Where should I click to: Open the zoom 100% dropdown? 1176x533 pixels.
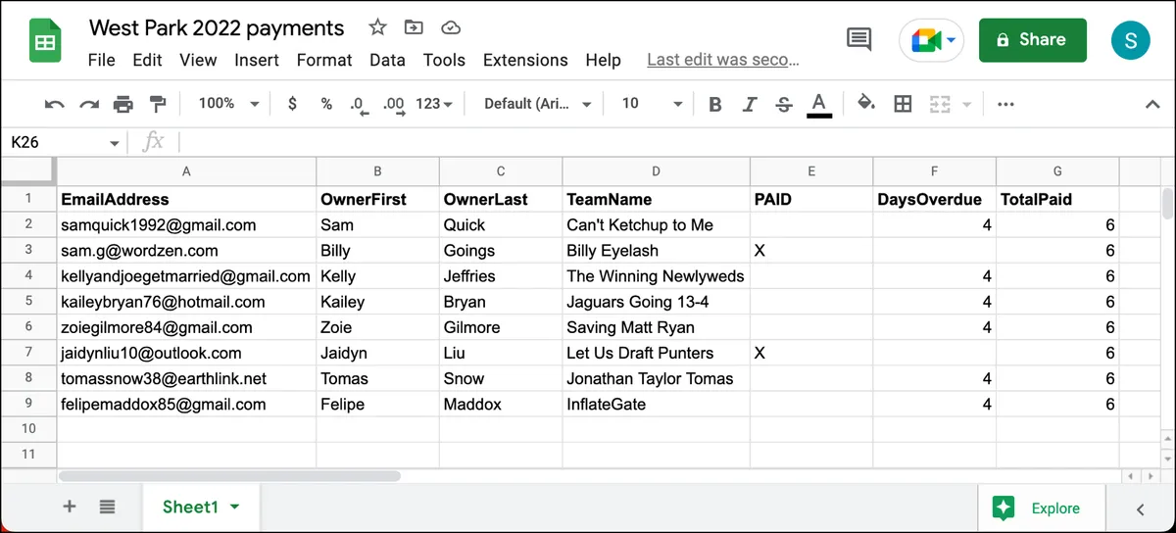(228, 104)
